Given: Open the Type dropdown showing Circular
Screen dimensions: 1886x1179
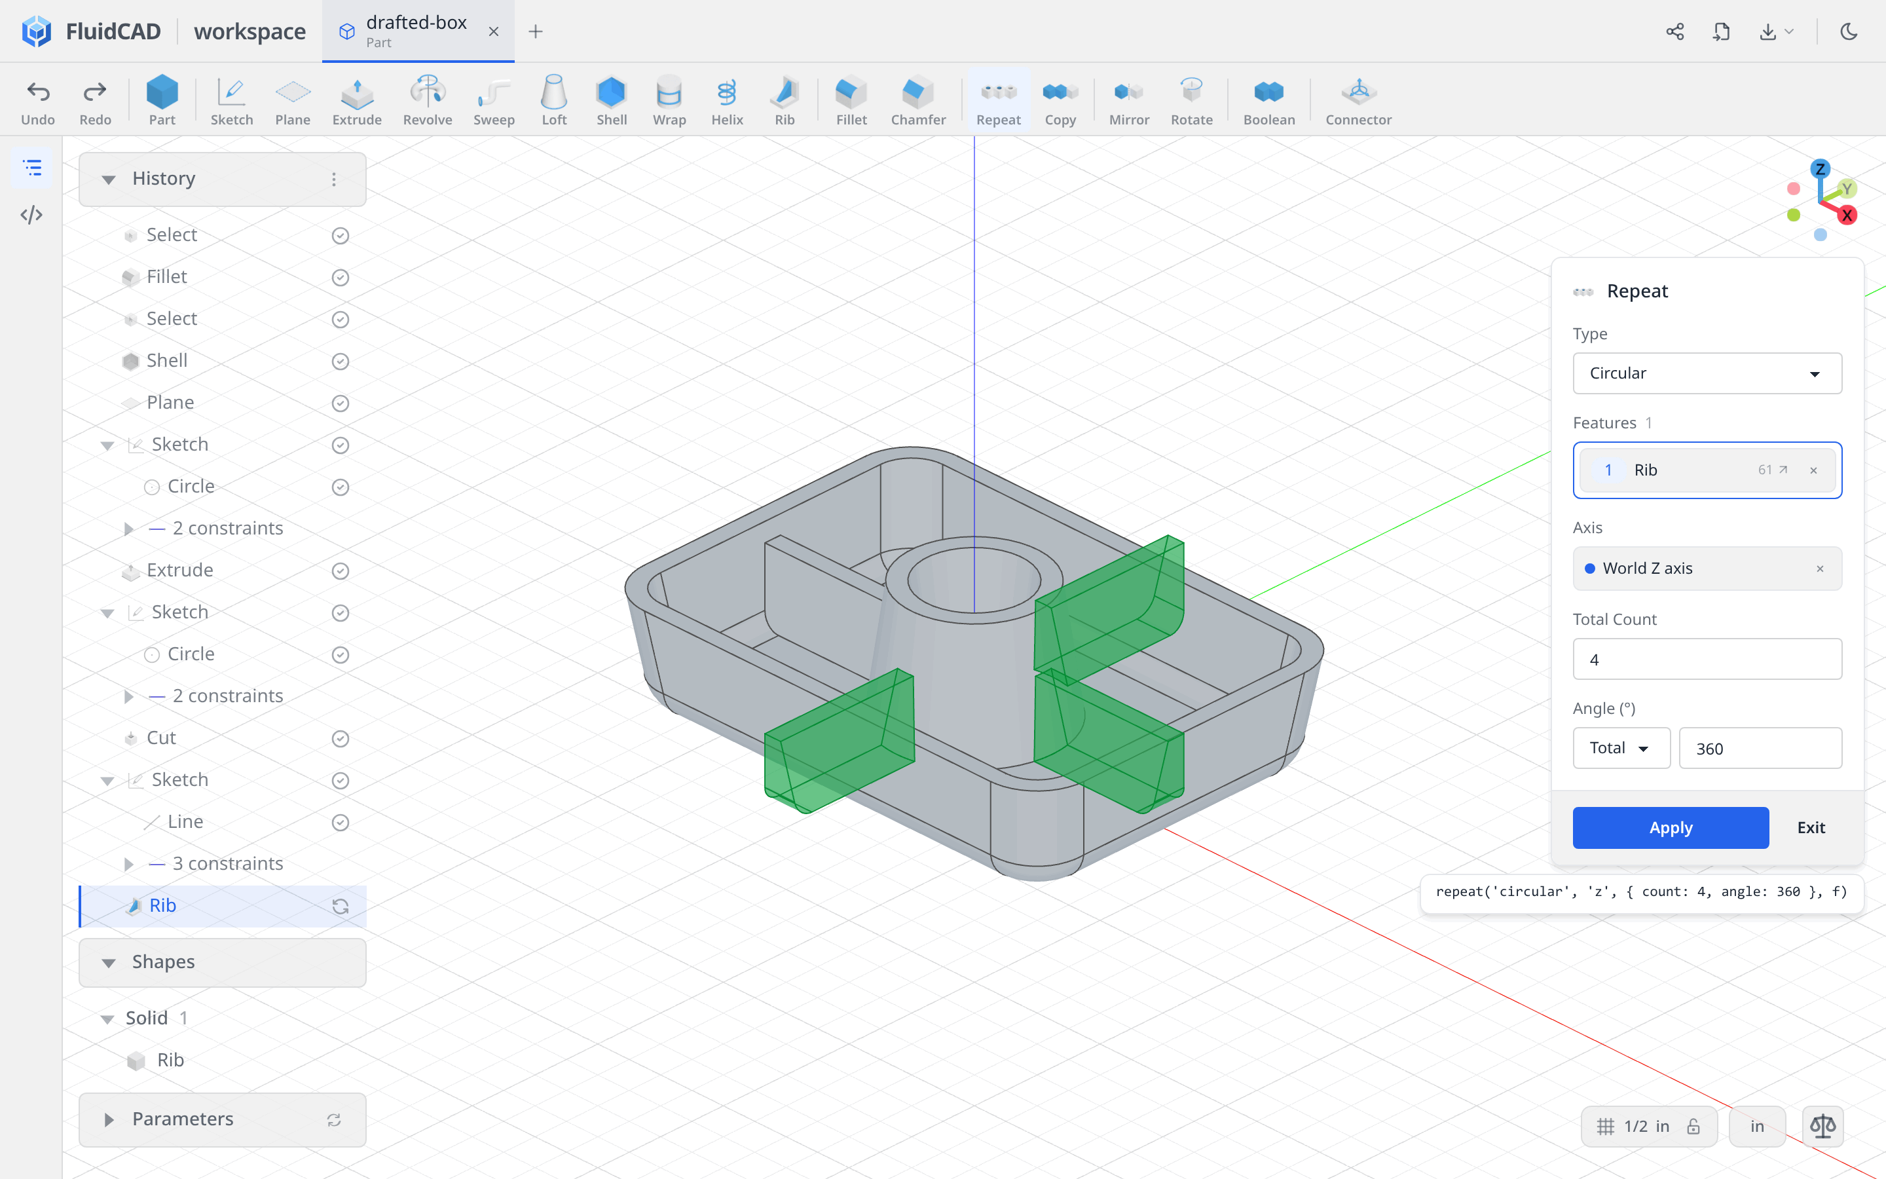Looking at the screenshot, I should pos(1707,373).
